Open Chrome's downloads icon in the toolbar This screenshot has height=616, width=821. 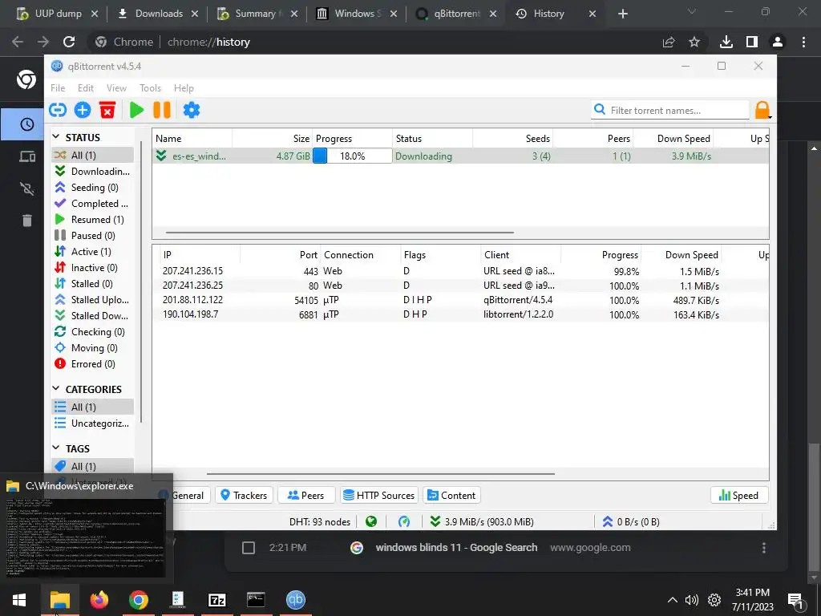[x=726, y=42]
